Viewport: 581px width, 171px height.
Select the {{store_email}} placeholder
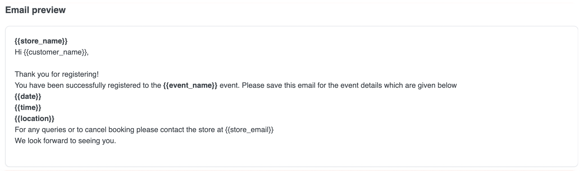click(x=249, y=130)
